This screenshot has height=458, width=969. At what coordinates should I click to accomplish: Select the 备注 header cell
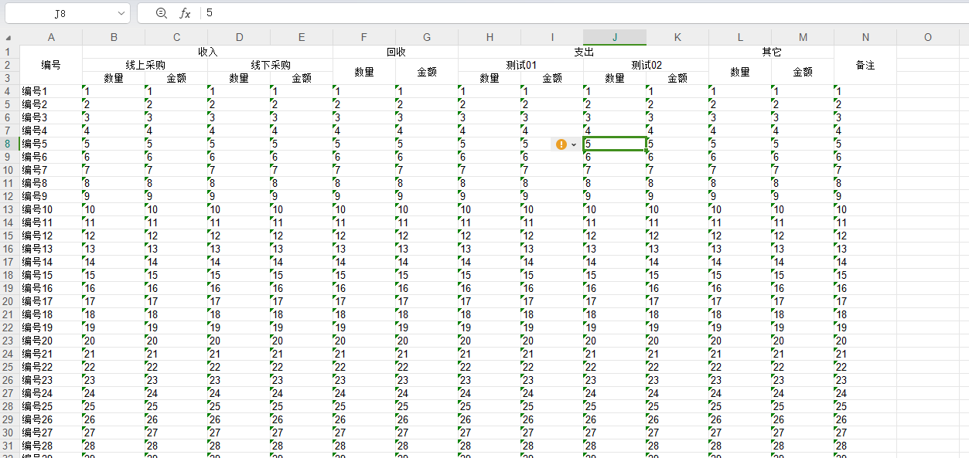(x=865, y=66)
